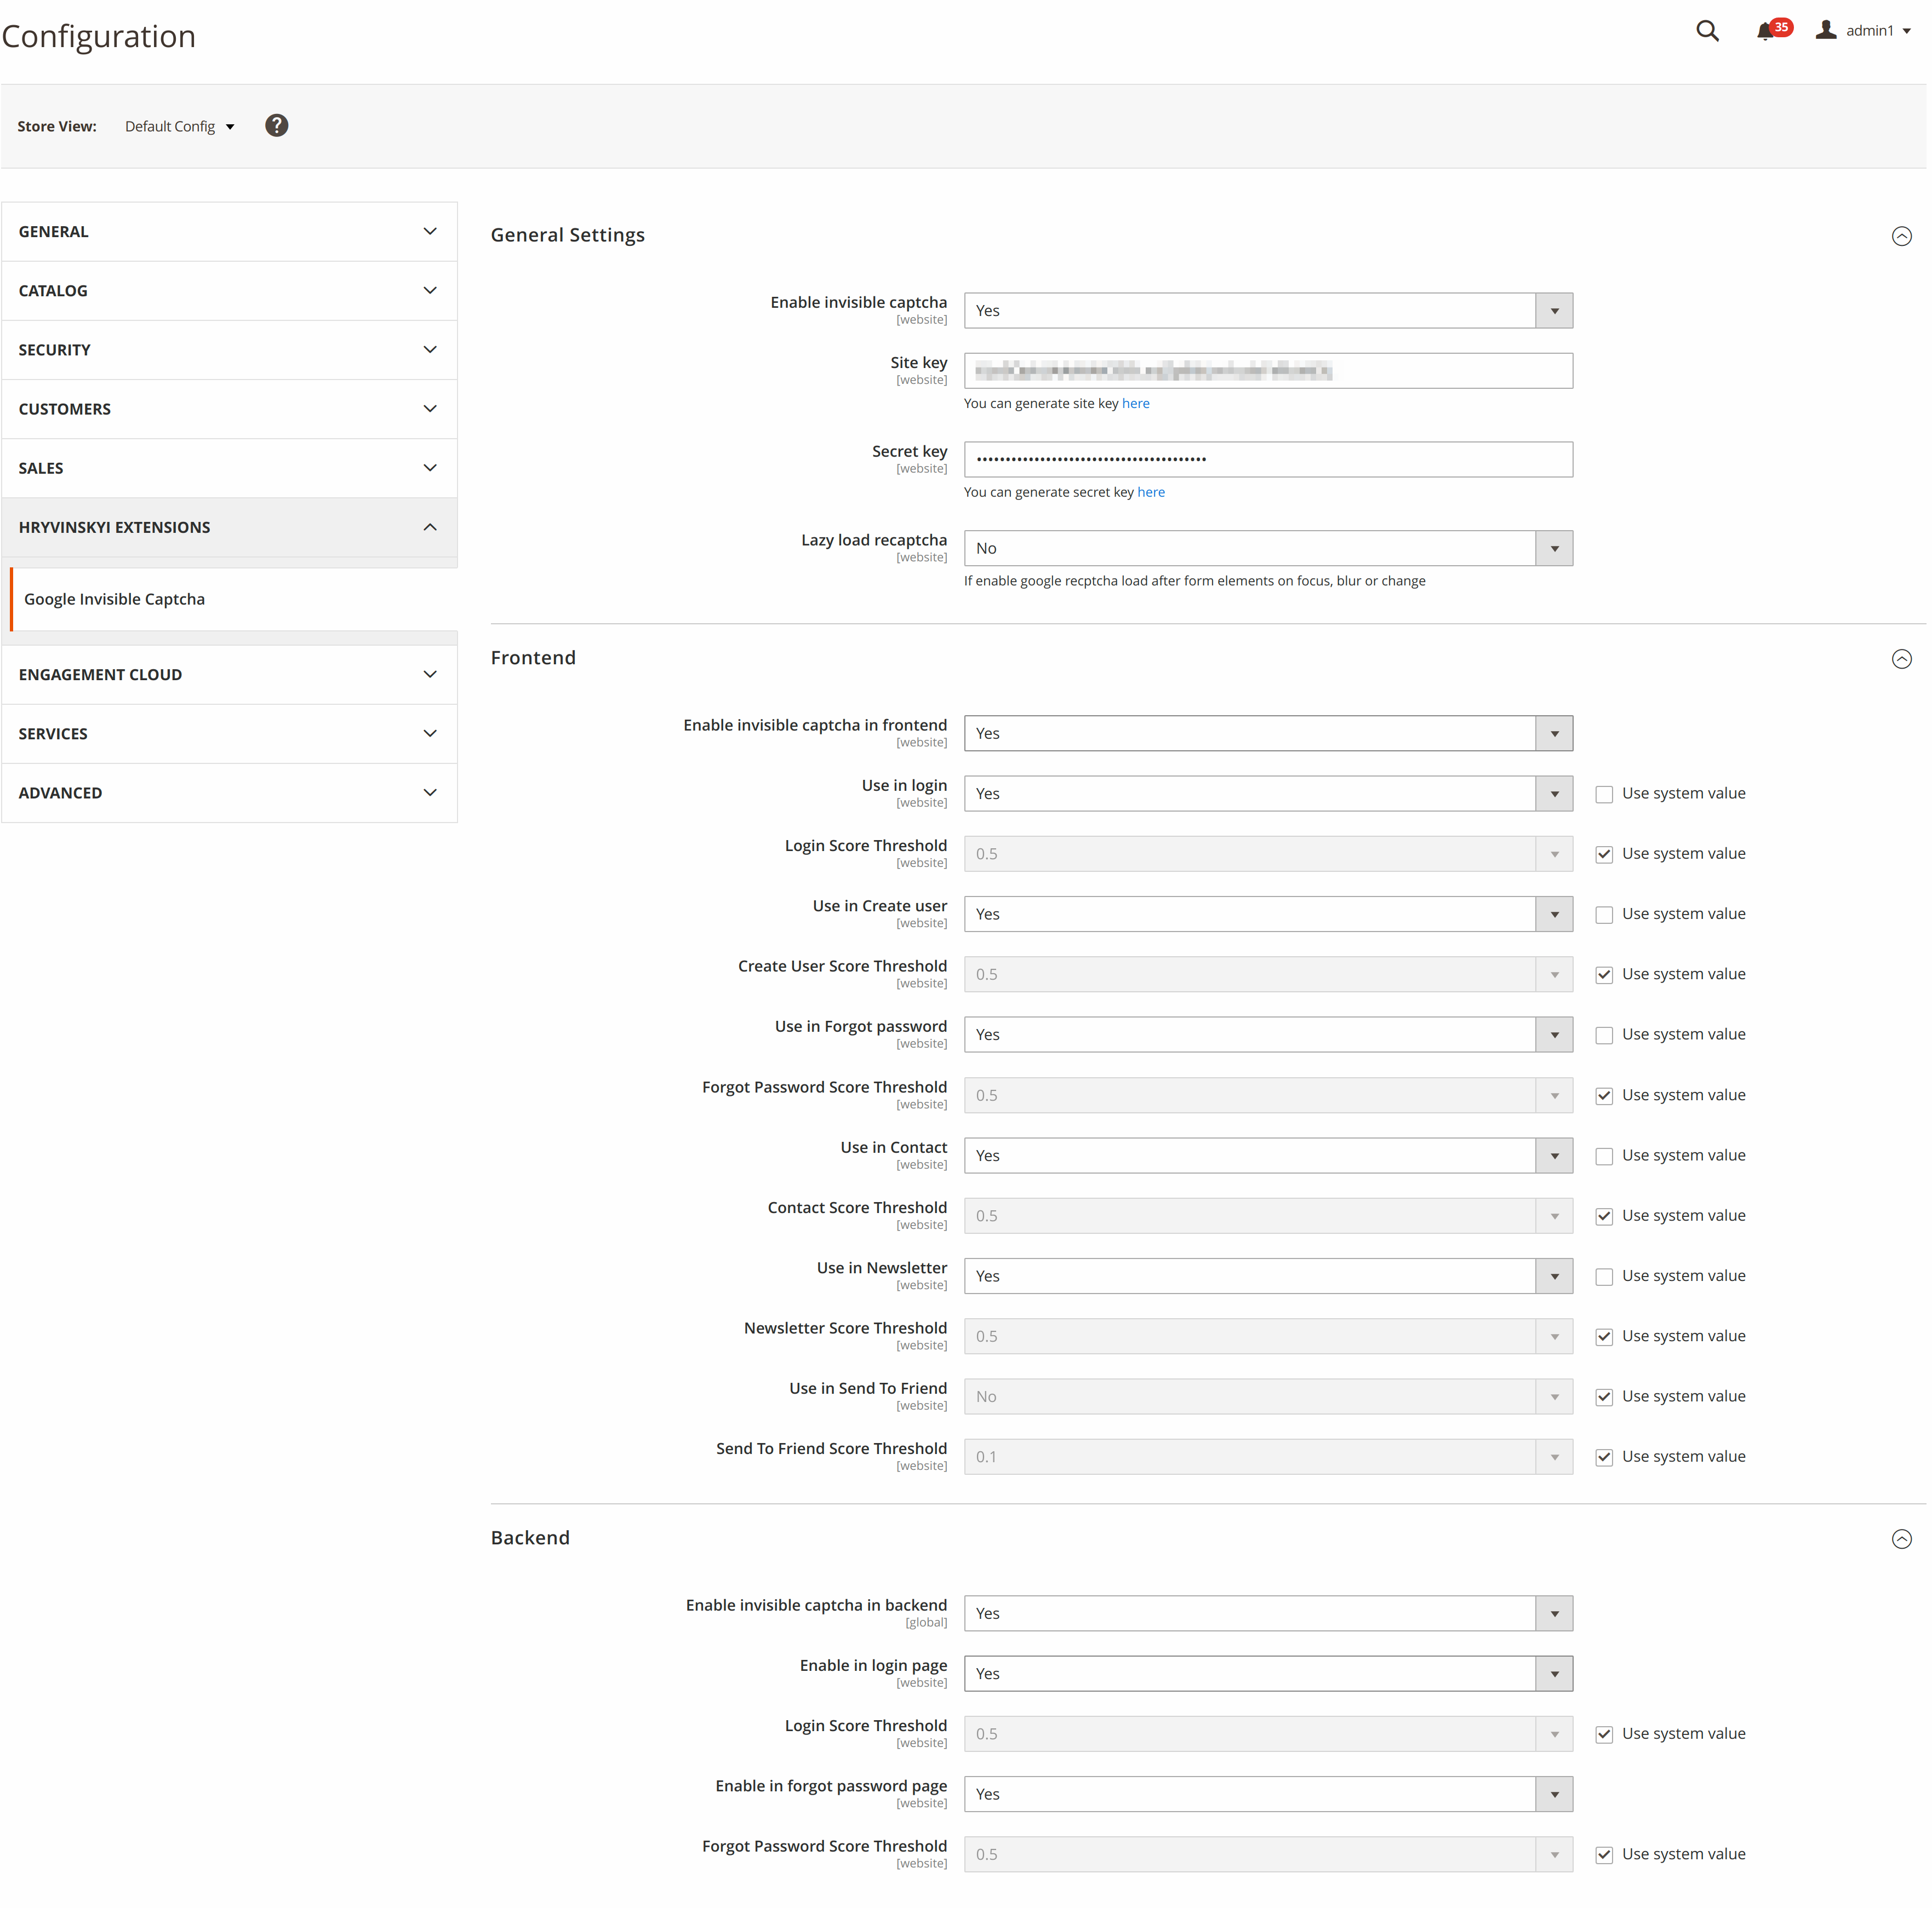Collapse the Frontend section circle icon
1932x1908 pixels.
pos(1901,659)
